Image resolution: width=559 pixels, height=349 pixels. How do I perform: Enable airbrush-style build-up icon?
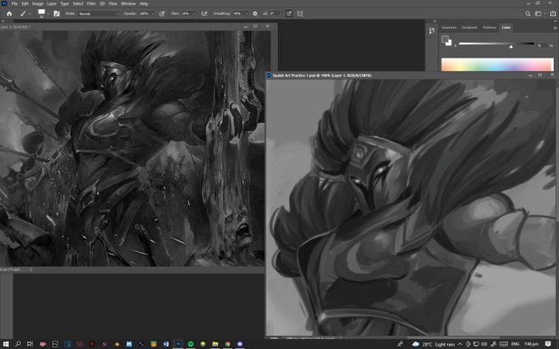click(x=204, y=13)
